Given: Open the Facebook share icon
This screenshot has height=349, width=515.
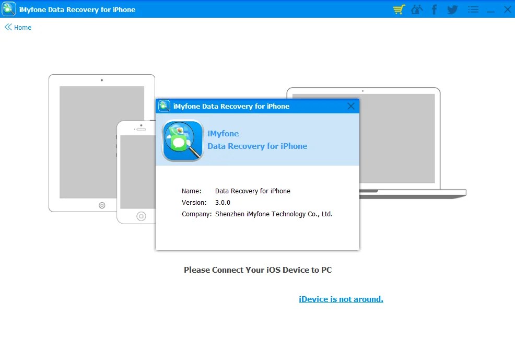Looking at the screenshot, I should coord(434,9).
